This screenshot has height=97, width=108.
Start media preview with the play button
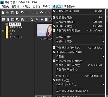coord(42,19)
